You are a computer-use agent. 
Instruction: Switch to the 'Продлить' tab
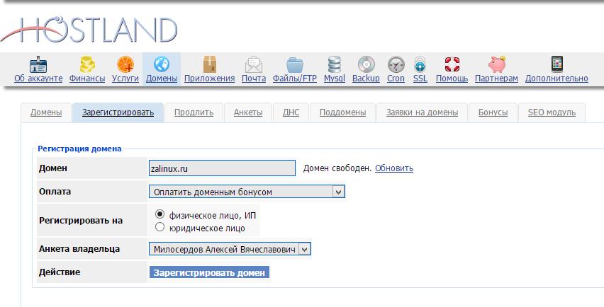click(x=194, y=112)
